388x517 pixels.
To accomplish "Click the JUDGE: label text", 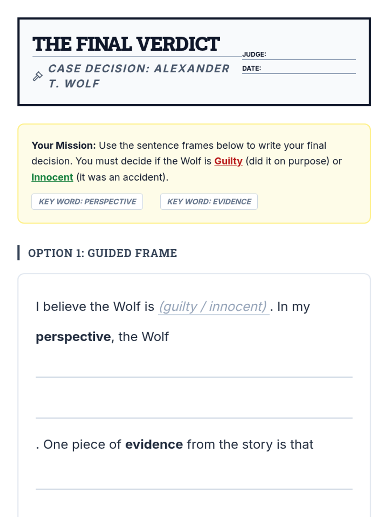I will point(254,54).
